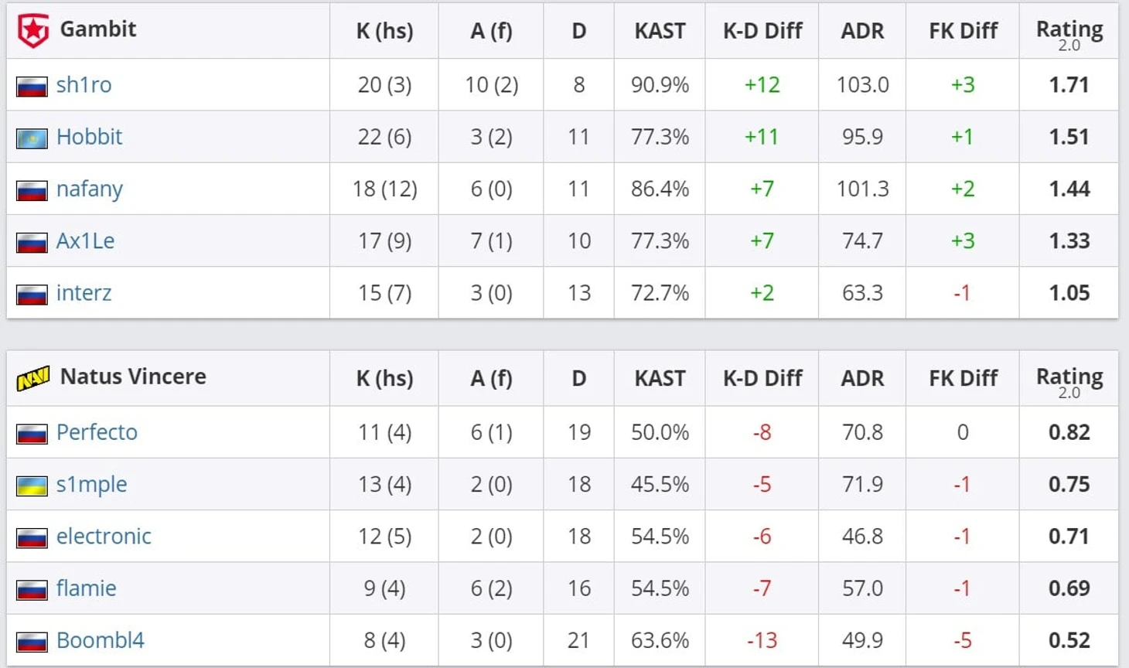Viewport: 1129px width, 668px height.
Task: Open the Natus Vincere team name link
Action: pos(133,376)
